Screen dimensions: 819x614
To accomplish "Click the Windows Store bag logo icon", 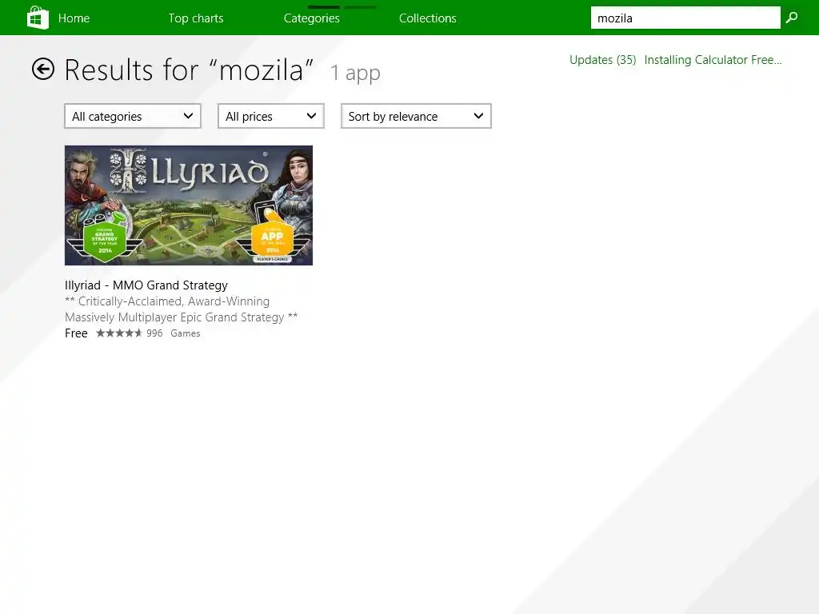I will (38, 18).
